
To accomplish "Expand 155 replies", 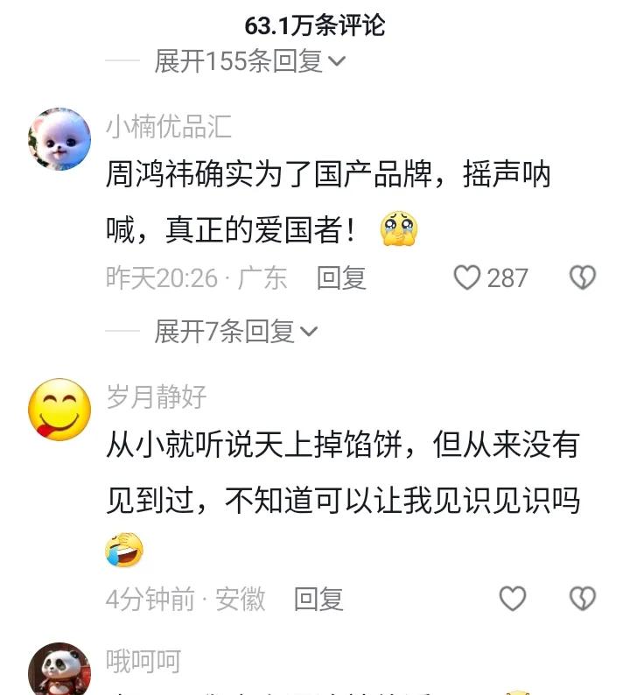I will [249, 60].
